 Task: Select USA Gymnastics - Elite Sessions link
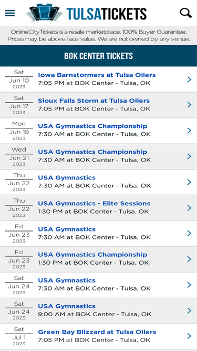[94, 204]
